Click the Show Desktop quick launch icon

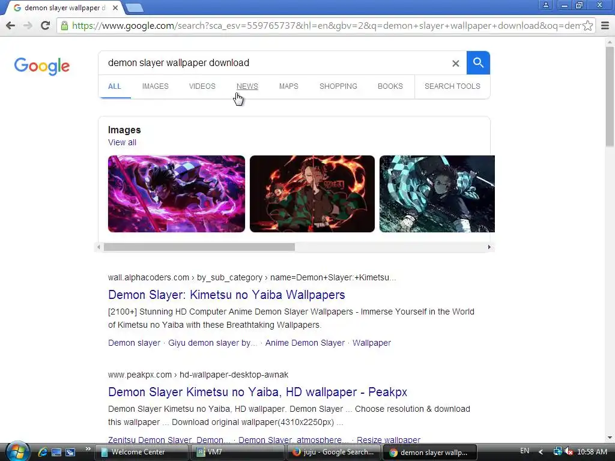click(x=56, y=452)
